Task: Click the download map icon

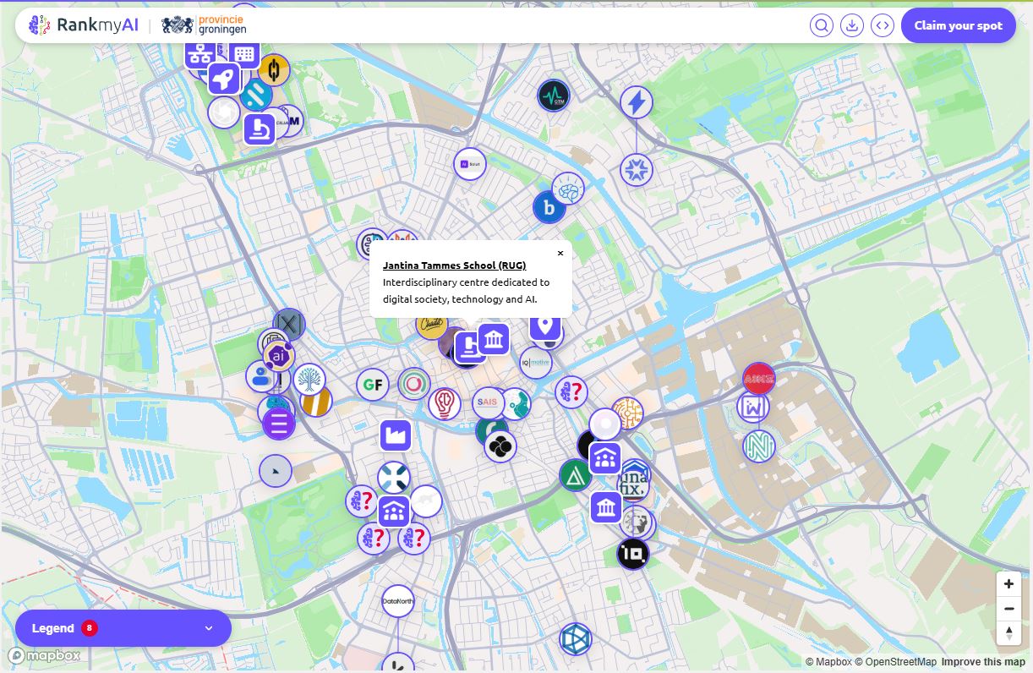Action: (x=852, y=25)
